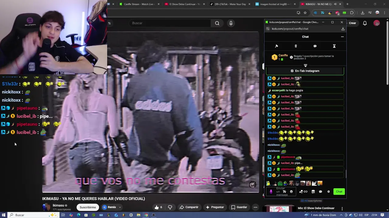The width and height of the screenshot is (389, 218).
Task: Click the install app icon in address bar
Action: click(x=298, y=13)
